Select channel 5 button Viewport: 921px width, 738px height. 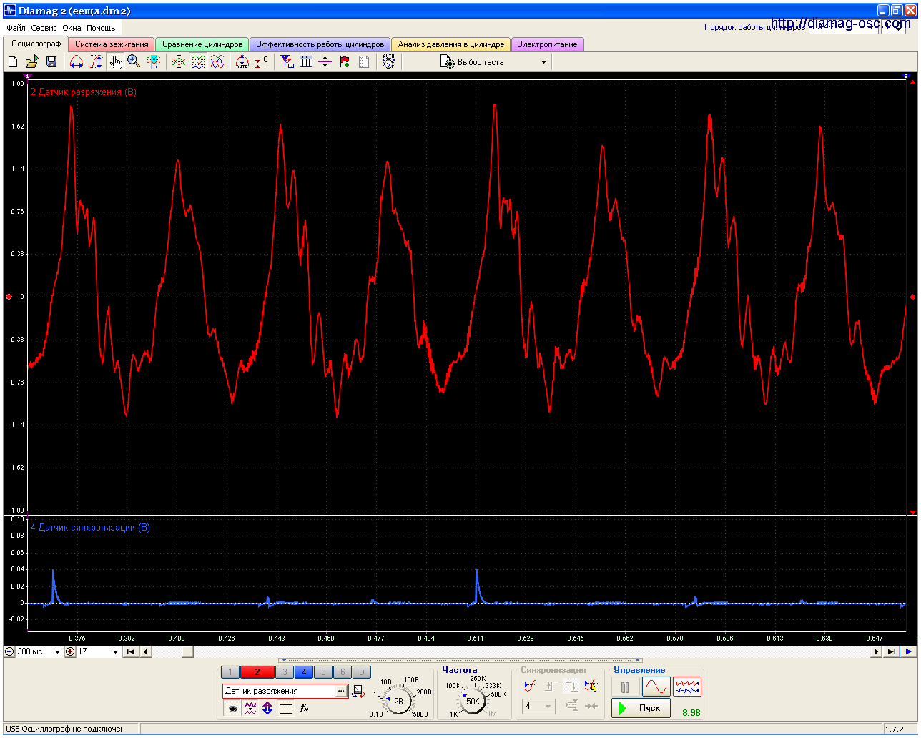click(323, 672)
